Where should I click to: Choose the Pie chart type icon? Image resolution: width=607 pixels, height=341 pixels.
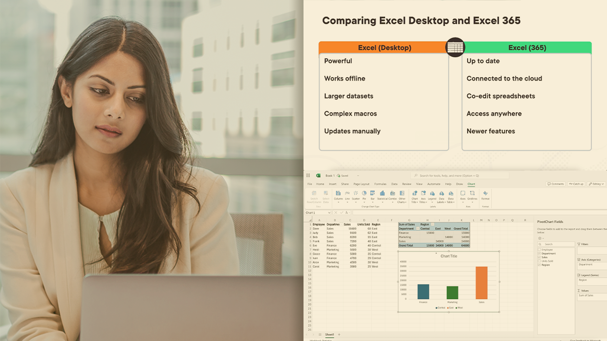(x=364, y=194)
